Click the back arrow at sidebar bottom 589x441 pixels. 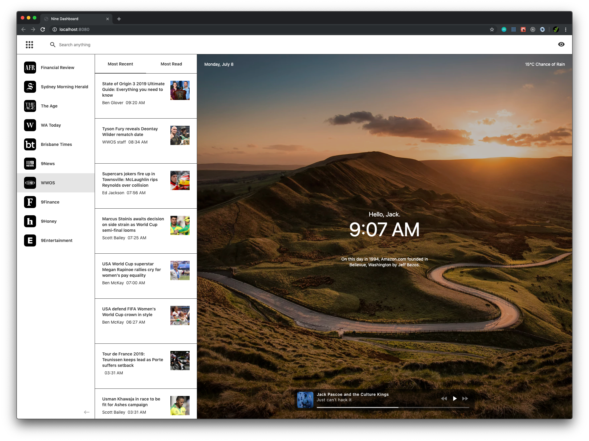(87, 412)
